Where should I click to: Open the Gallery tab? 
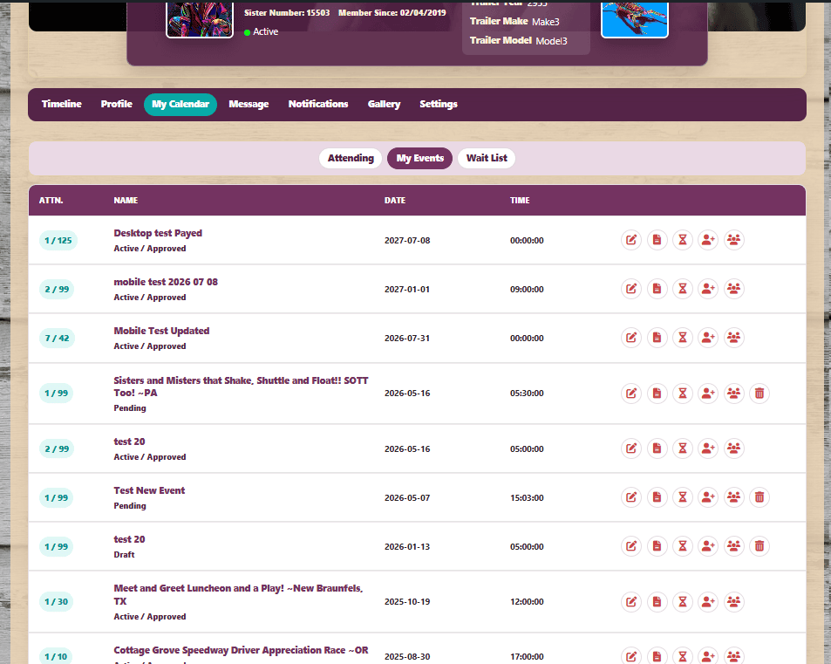coord(385,104)
